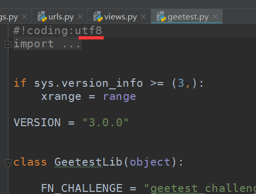Close the geetest.py tab
256x194 pixels.
coord(215,17)
